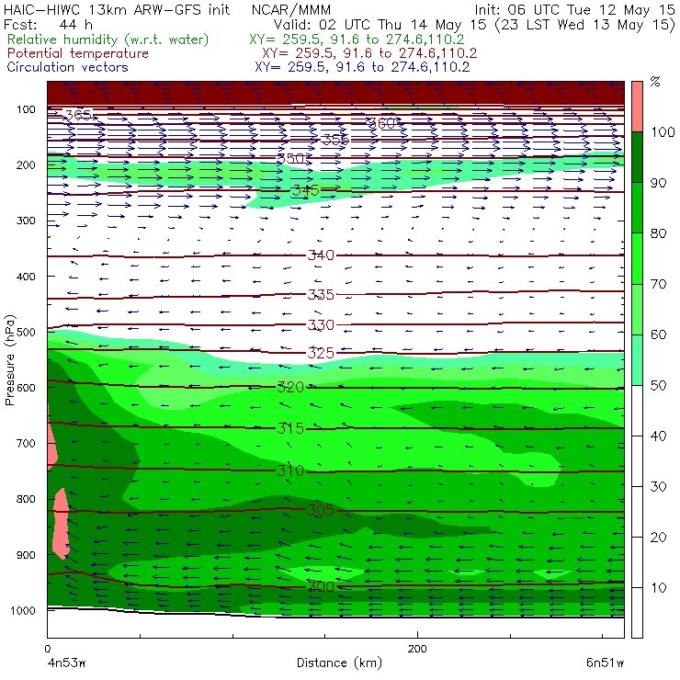
Task: Click the 330 potential temperature contour label
Action: (321, 324)
